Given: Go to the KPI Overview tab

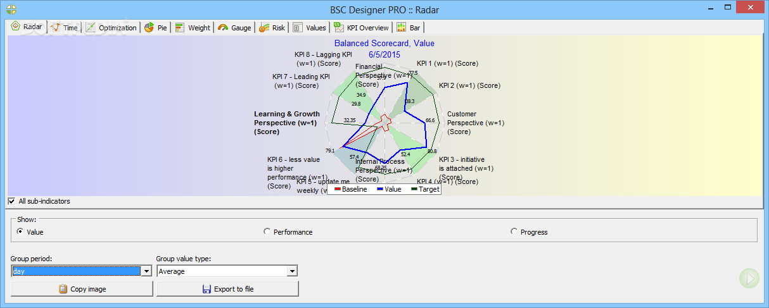Looking at the screenshot, I should click(x=361, y=27).
